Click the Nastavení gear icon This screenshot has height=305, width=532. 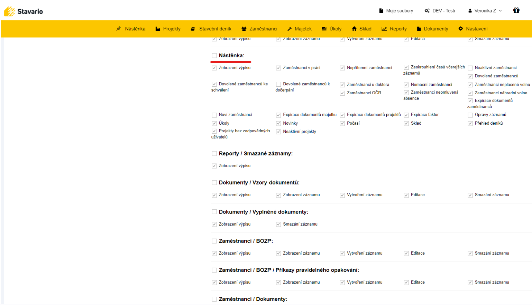(x=460, y=29)
